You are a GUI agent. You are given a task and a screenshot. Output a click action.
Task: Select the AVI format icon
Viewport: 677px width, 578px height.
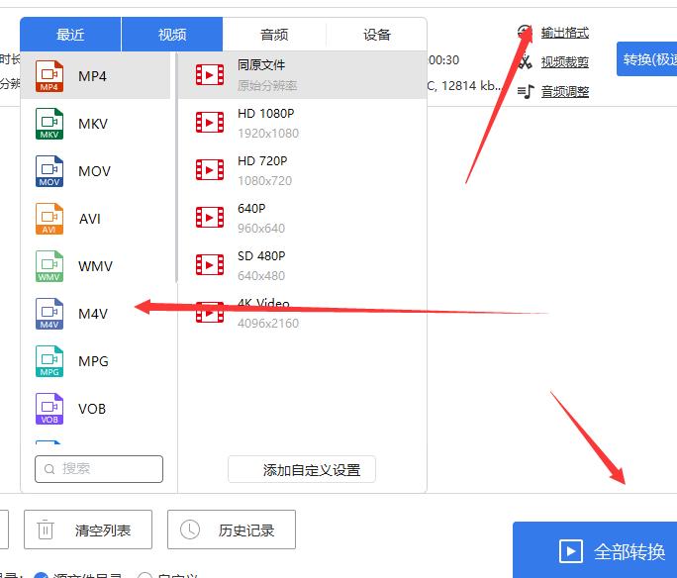49,219
